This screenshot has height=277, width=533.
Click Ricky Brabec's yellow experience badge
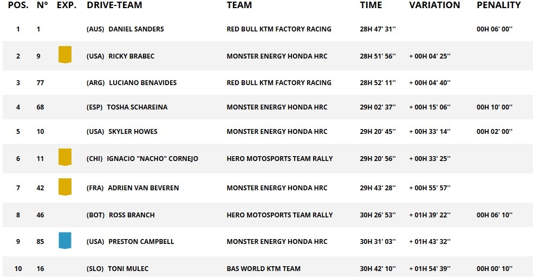point(65,55)
